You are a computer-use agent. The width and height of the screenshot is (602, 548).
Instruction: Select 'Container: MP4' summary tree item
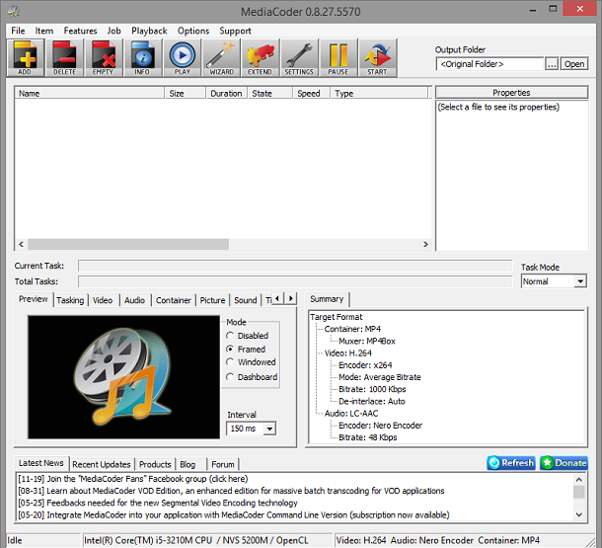pos(352,329)
